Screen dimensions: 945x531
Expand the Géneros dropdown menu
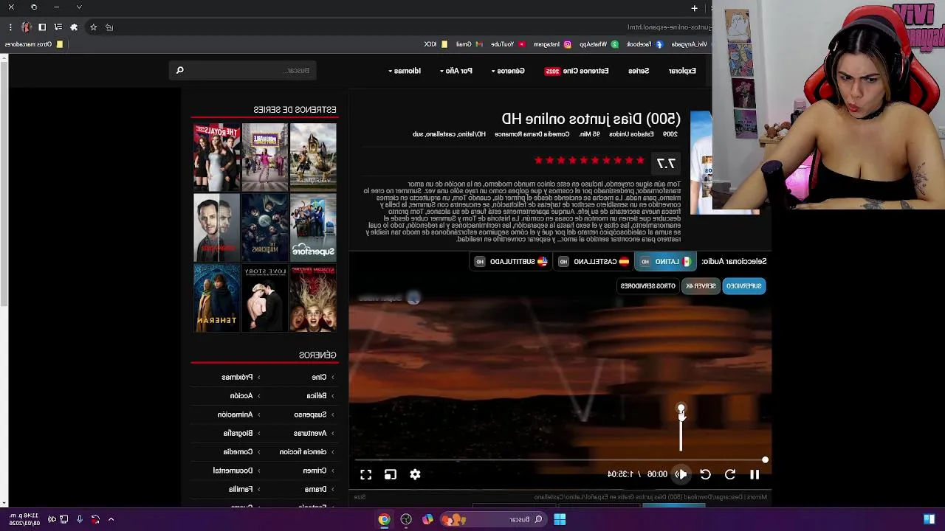[508, 71]
